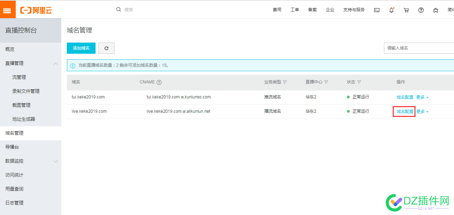
Task: Open 更多 dropdown for tui.keke2019.com
Action: (422, 97)
